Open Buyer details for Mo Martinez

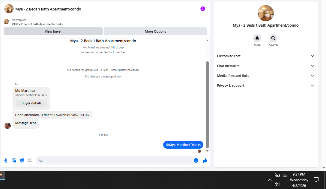tap(31, 103)
